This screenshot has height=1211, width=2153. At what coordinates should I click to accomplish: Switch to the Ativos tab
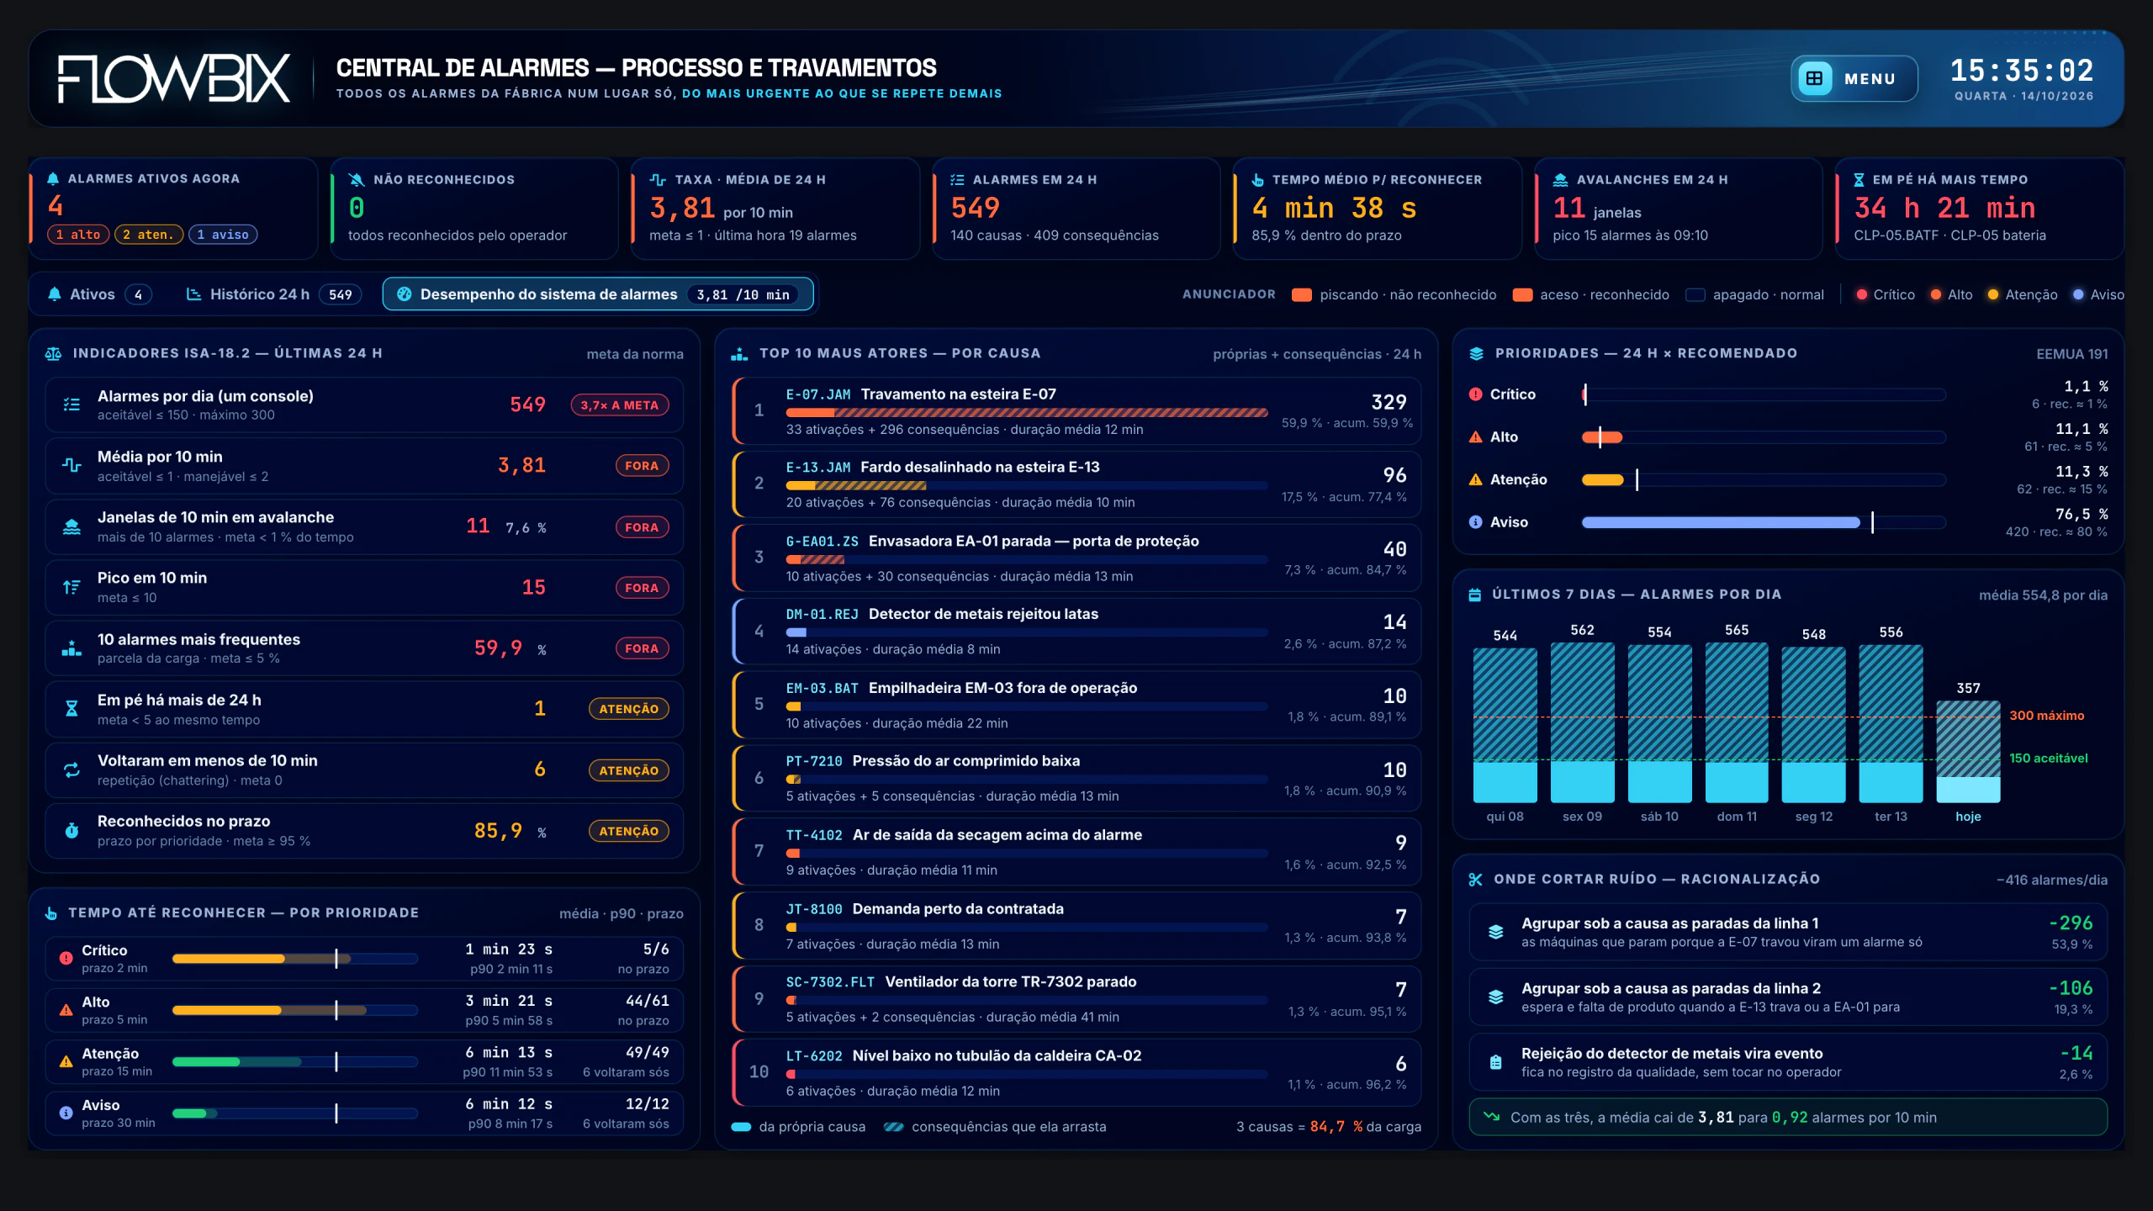tap(99, 294)
